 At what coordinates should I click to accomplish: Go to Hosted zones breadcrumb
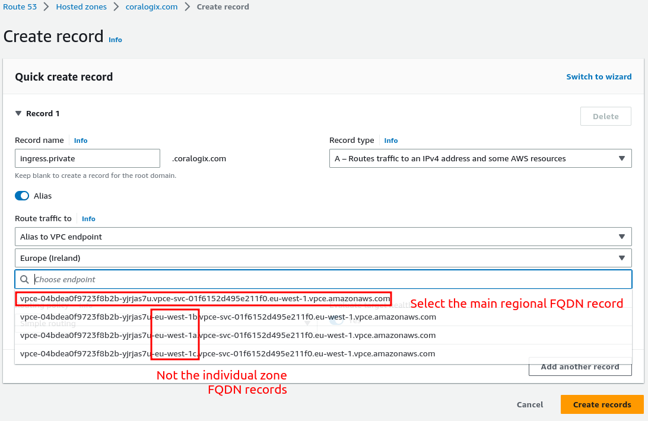click(81, 7)
